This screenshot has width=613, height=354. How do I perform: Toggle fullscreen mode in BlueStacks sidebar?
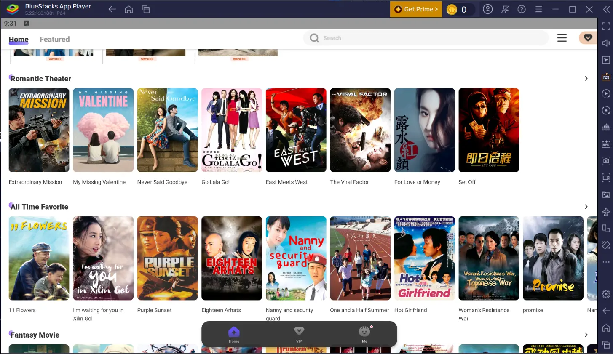point(606,26)
